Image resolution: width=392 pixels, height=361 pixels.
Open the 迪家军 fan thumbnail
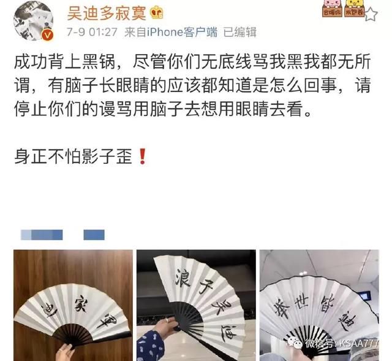pos(73,305)
